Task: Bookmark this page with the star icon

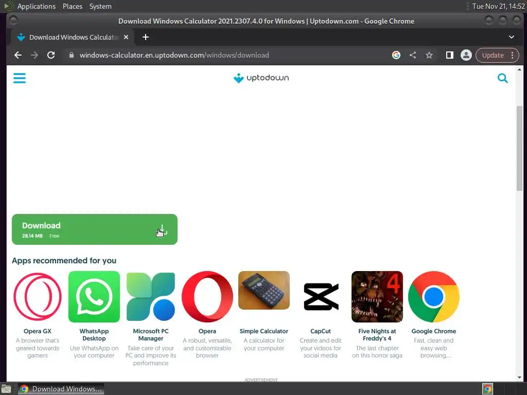Action: (429, 55)
